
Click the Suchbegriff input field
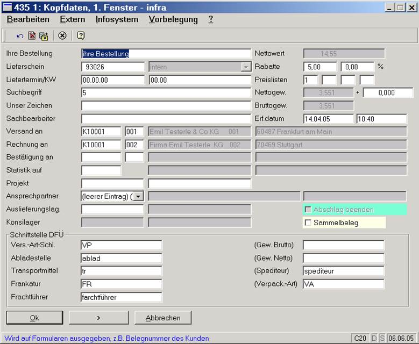pyautogui.click(x=166, y=92)
